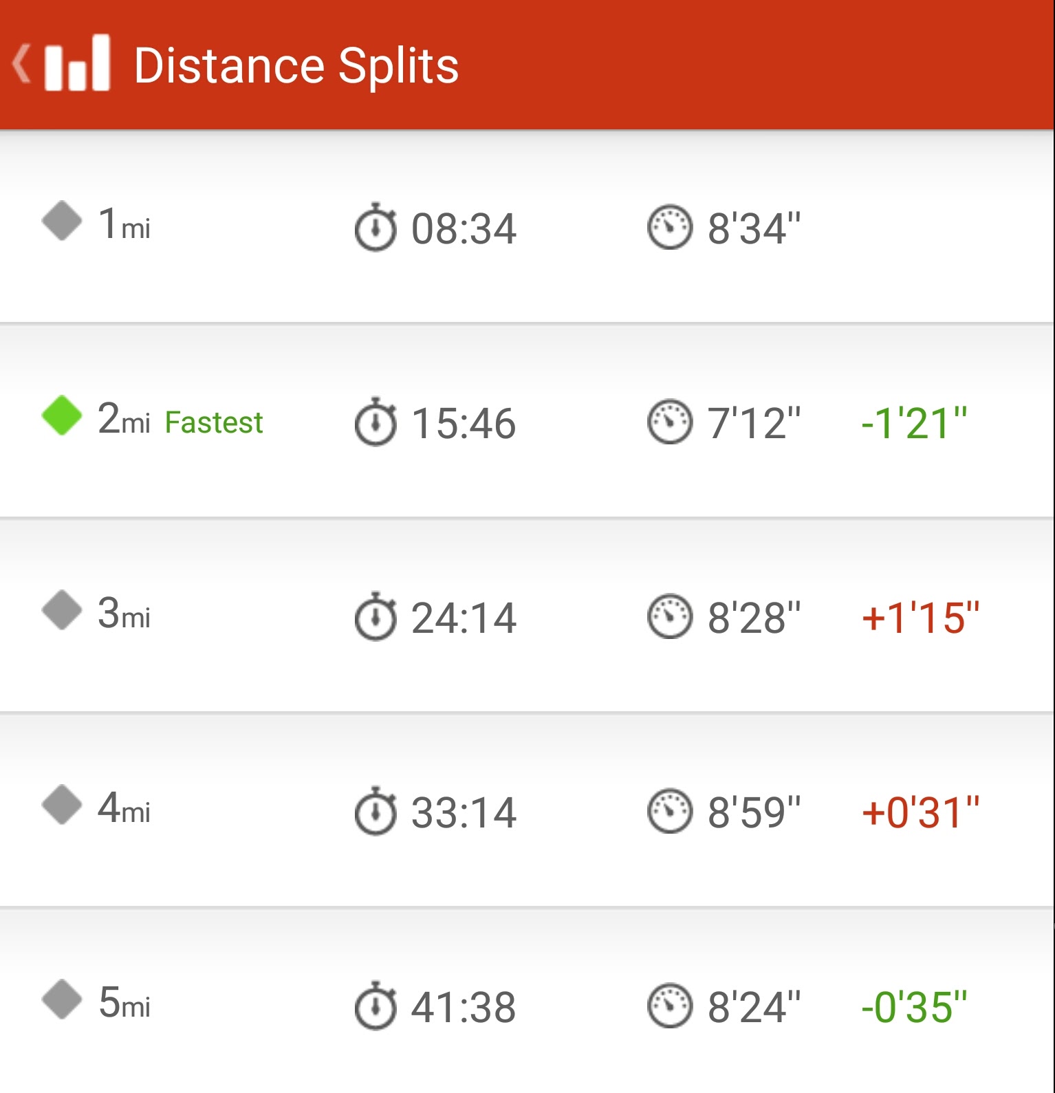This screenshot has height=1093, width=1055.
Task: Tap the gray diamond for mile 1
Action: coord(62,221)
